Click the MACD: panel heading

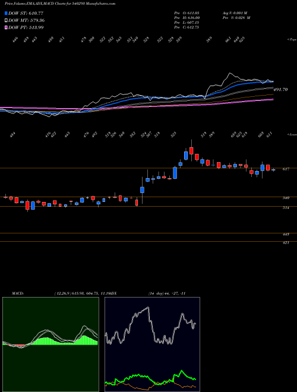tap(17, 293)
